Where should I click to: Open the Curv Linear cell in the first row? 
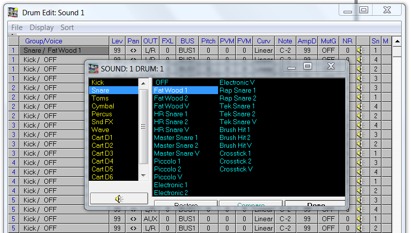[263, 50]
